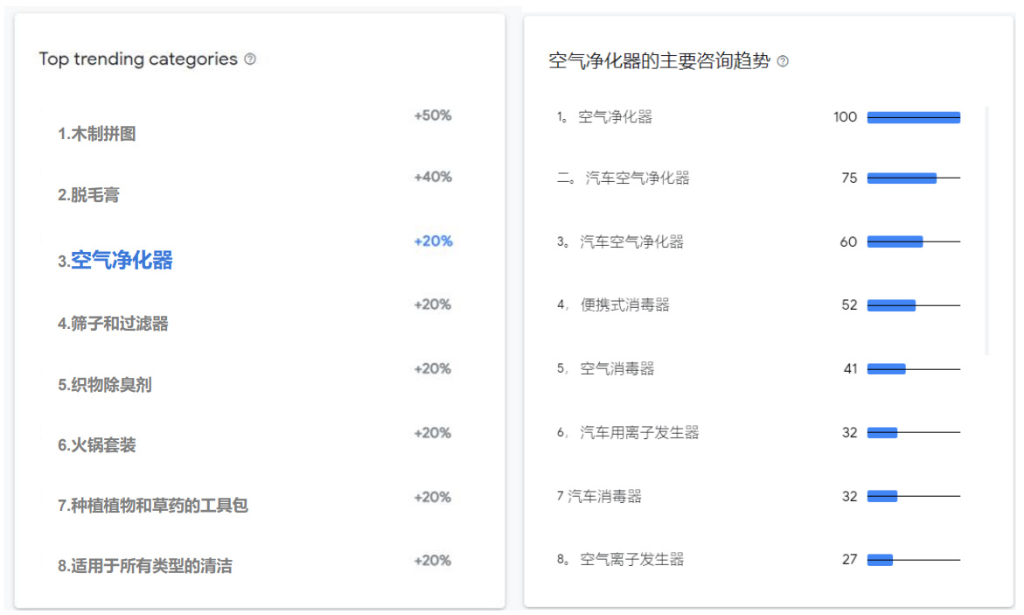Select the 空气消毒器 query row

pyautogui.click(x=616, y=369)
